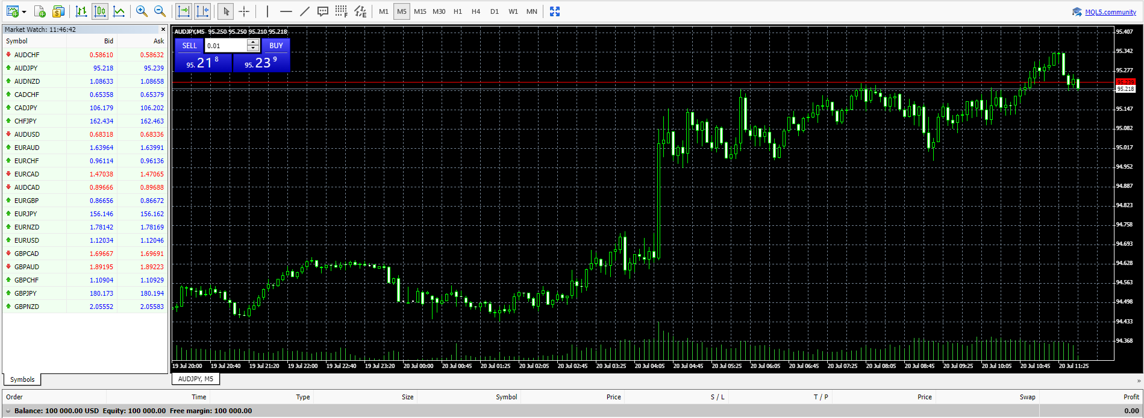The width and height of the screenshot is (1144, 418).
Task: Set timeframe to M15
Action: pyautogui.click(x=420, y=11)
